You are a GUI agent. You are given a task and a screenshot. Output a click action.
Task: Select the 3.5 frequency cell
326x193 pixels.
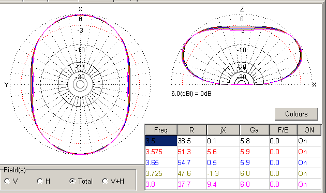tap(161, 141)
